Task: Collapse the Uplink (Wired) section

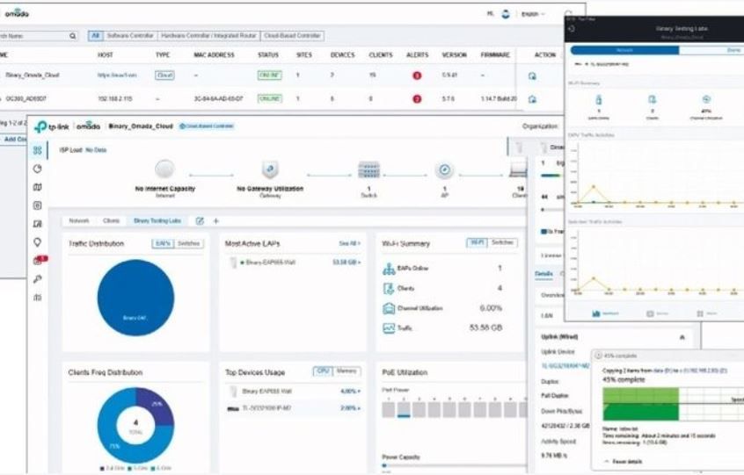Action: coord(682,337)
